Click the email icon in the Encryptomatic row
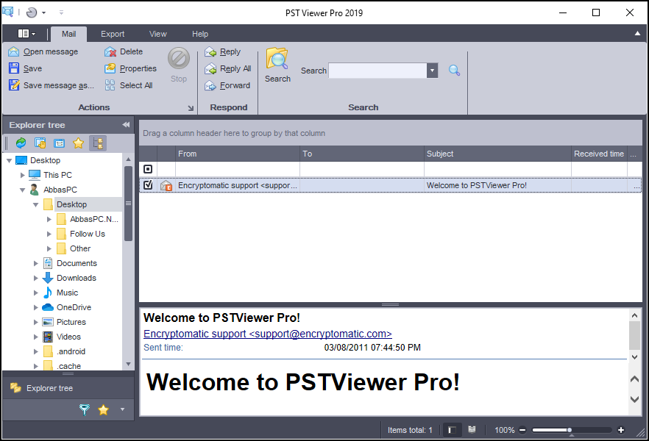Image resolution: width=649 pixels, height=441 pixels. click(166, 185)
